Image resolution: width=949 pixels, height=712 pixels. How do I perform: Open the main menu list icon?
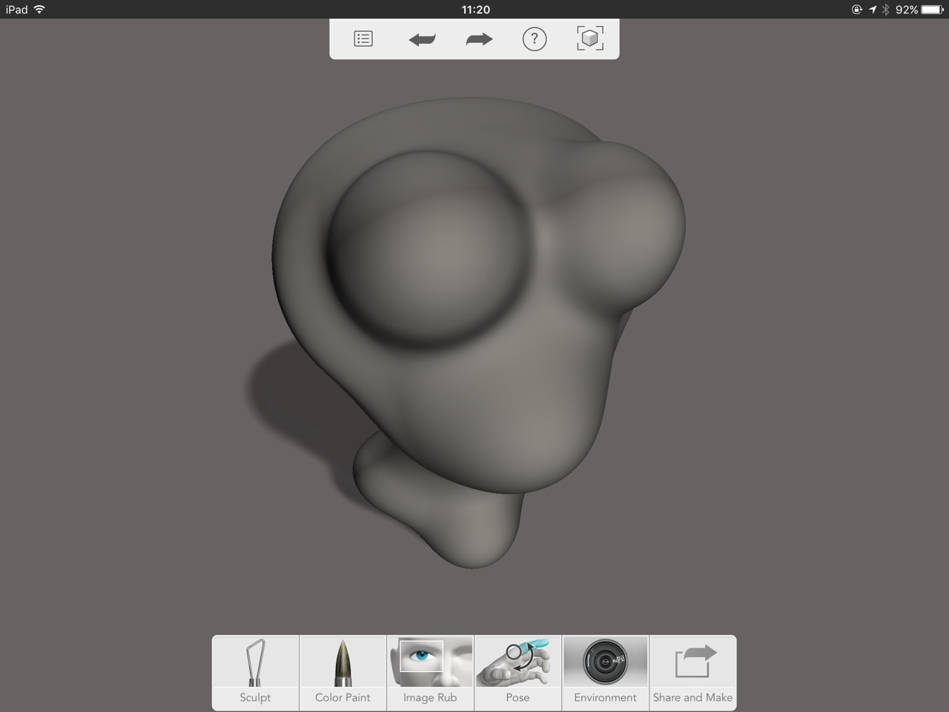pyautogui.click(x=363, y=39)
